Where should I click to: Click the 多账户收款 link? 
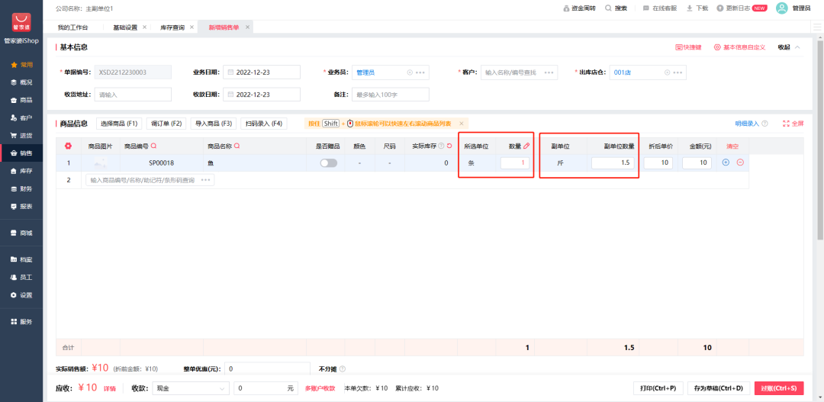point(320,388)
